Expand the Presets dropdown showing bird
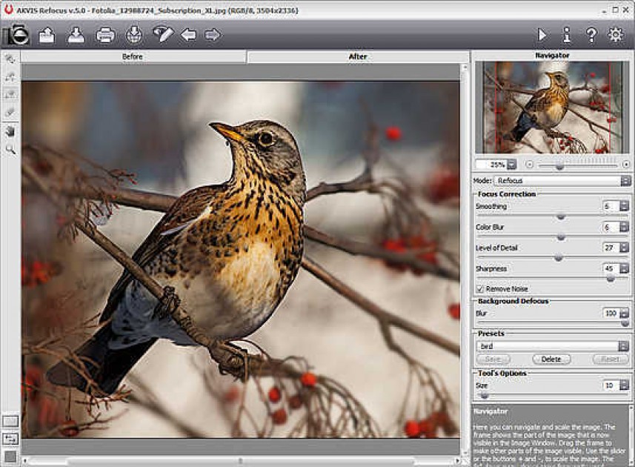This screenshot has height=467, width=635. click(625, 346)
